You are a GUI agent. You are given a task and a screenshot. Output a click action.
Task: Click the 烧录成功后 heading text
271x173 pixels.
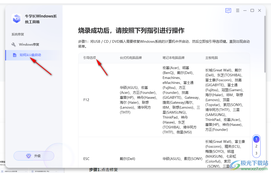[x=131, y=30]
